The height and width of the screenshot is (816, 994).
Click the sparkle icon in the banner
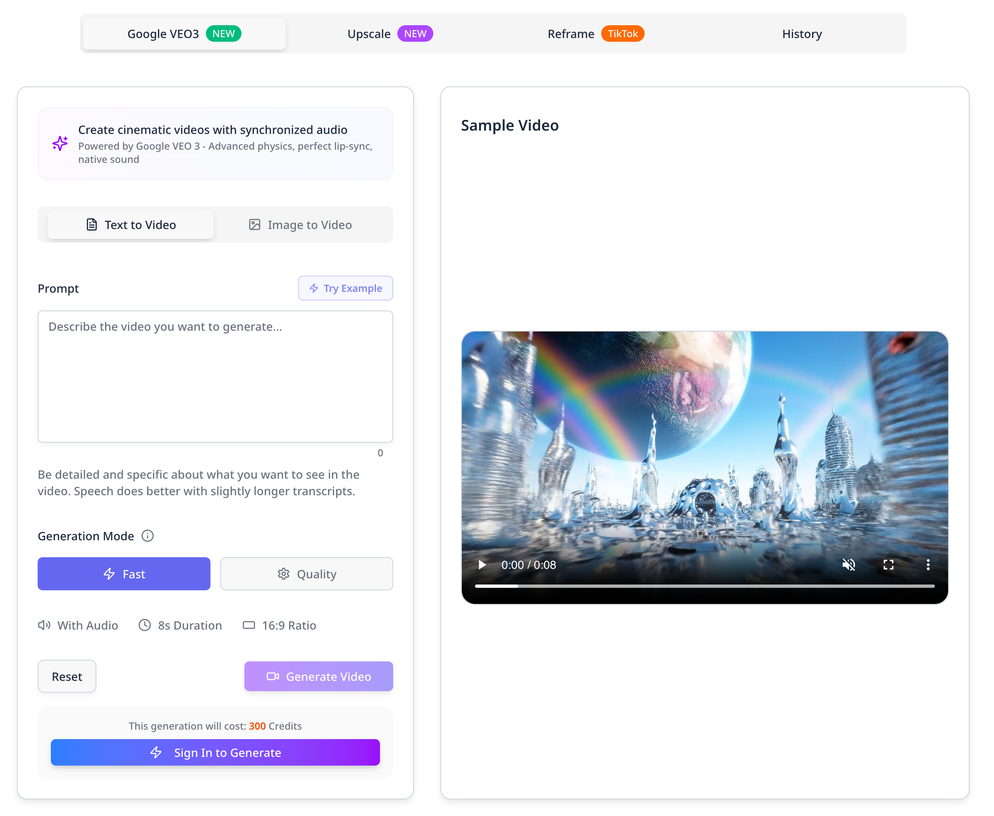(60, 143)
